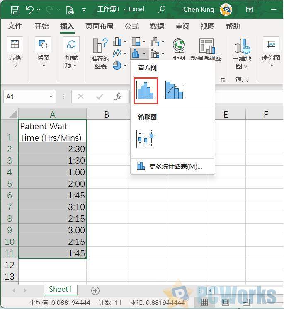Click the Normal view icon in status bar
The height and width of the screenshot is (309, 284).
(204, 302)
